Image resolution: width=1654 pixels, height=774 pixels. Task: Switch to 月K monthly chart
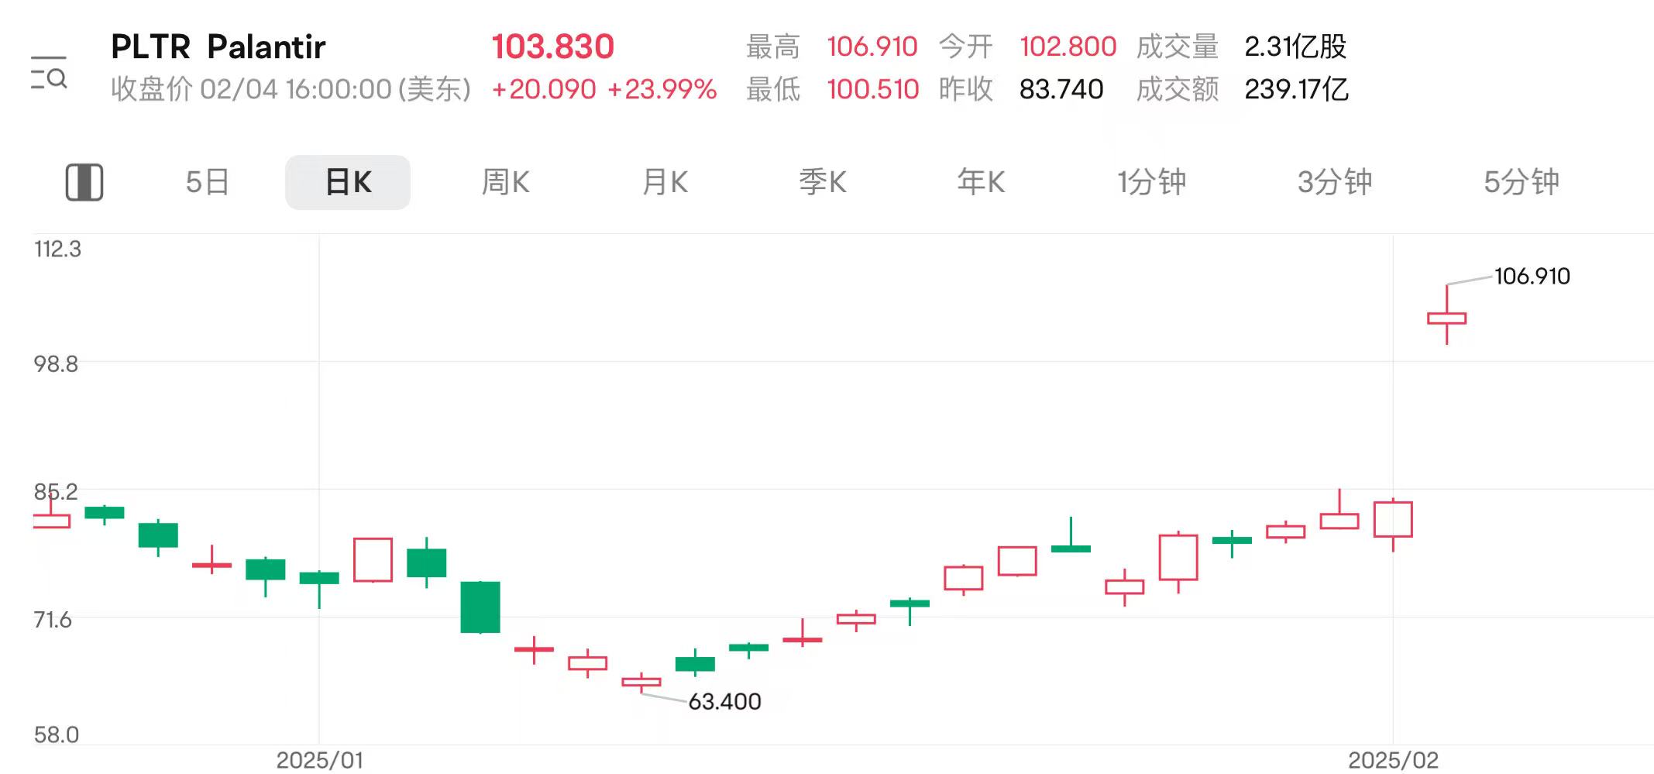click(x=665, y=182)
